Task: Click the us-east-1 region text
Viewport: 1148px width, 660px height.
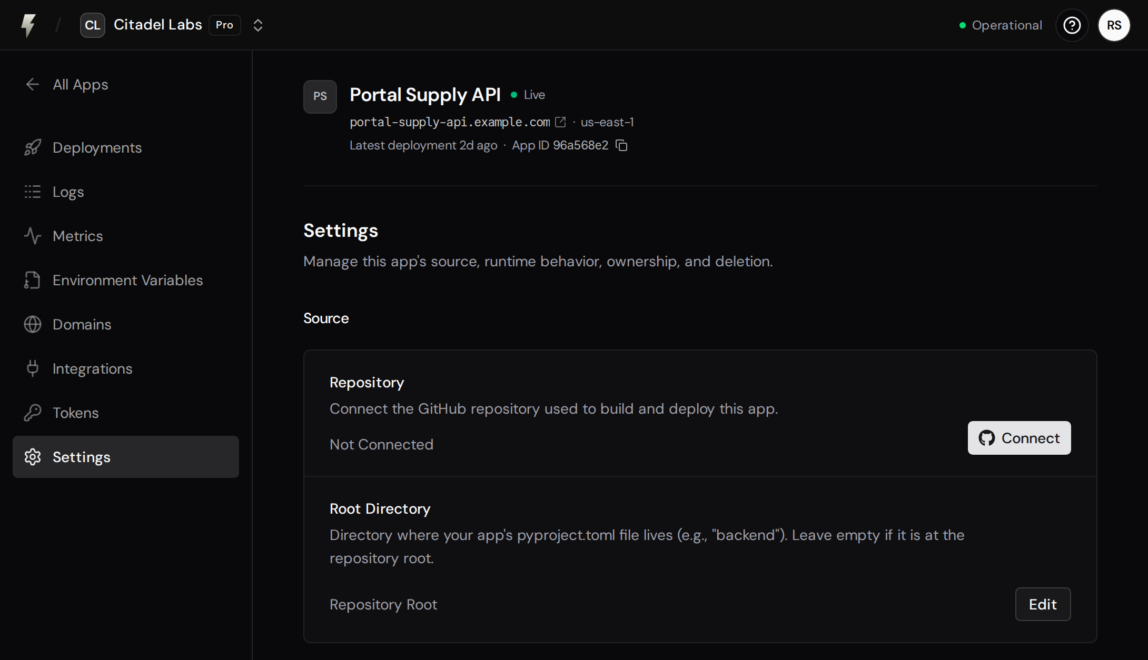Action: tap(607, 122)
